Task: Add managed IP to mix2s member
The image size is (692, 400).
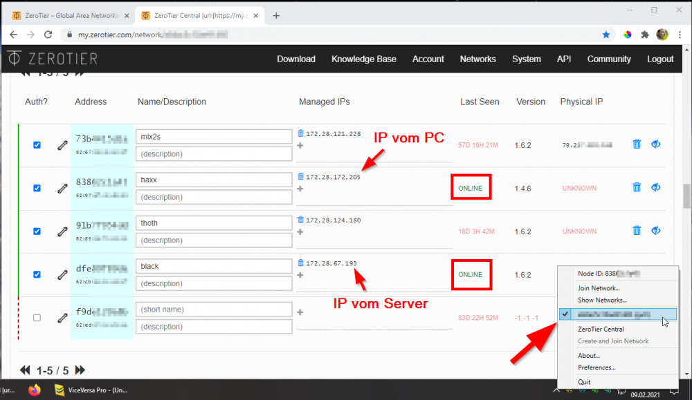Action: coord(300,145)
